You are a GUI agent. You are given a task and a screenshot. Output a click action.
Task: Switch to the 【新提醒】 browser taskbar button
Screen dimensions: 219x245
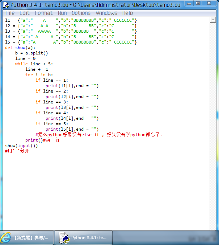click(27, 238)
